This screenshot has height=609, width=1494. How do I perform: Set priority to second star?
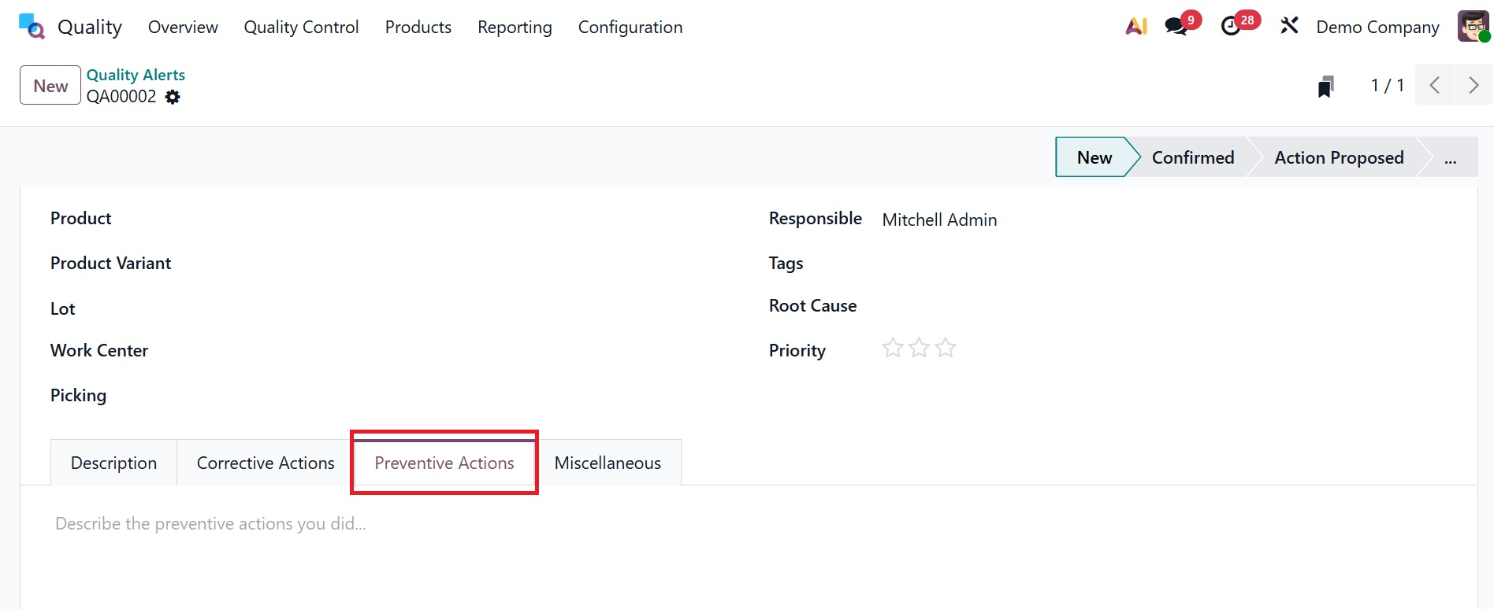pyautogui.click(x=919, y=348)
